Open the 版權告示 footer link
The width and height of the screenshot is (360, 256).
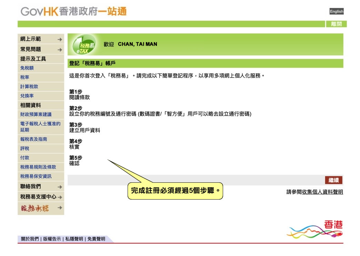click(52, 239)
